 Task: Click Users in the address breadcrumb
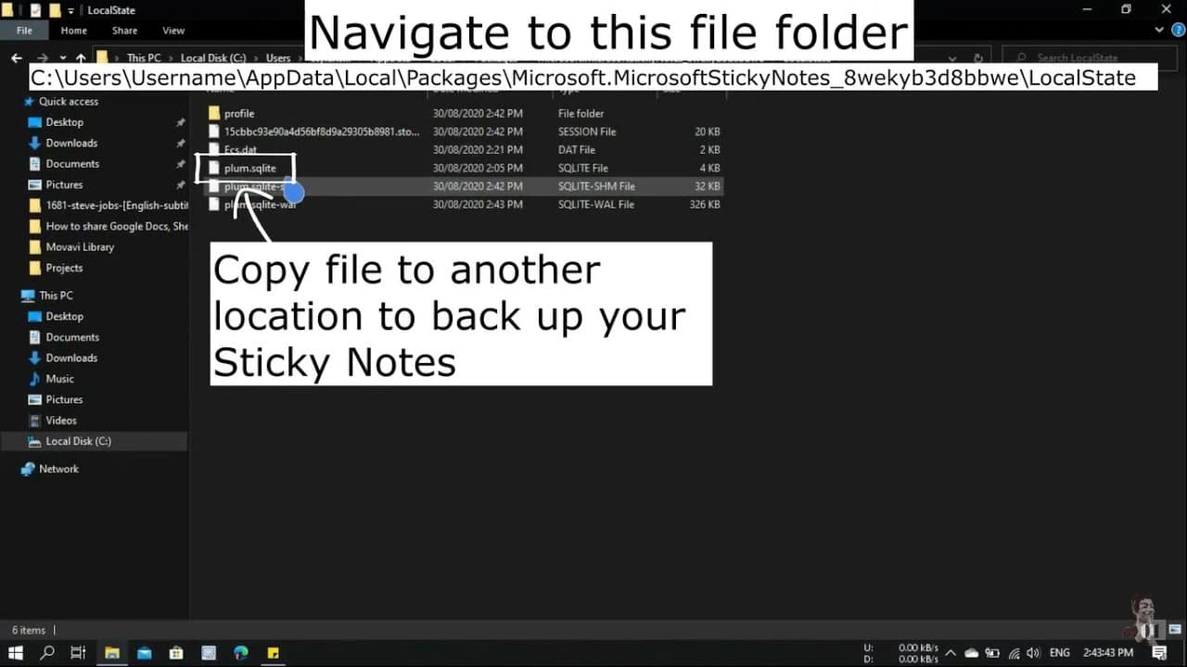click(x=278, y=58)
